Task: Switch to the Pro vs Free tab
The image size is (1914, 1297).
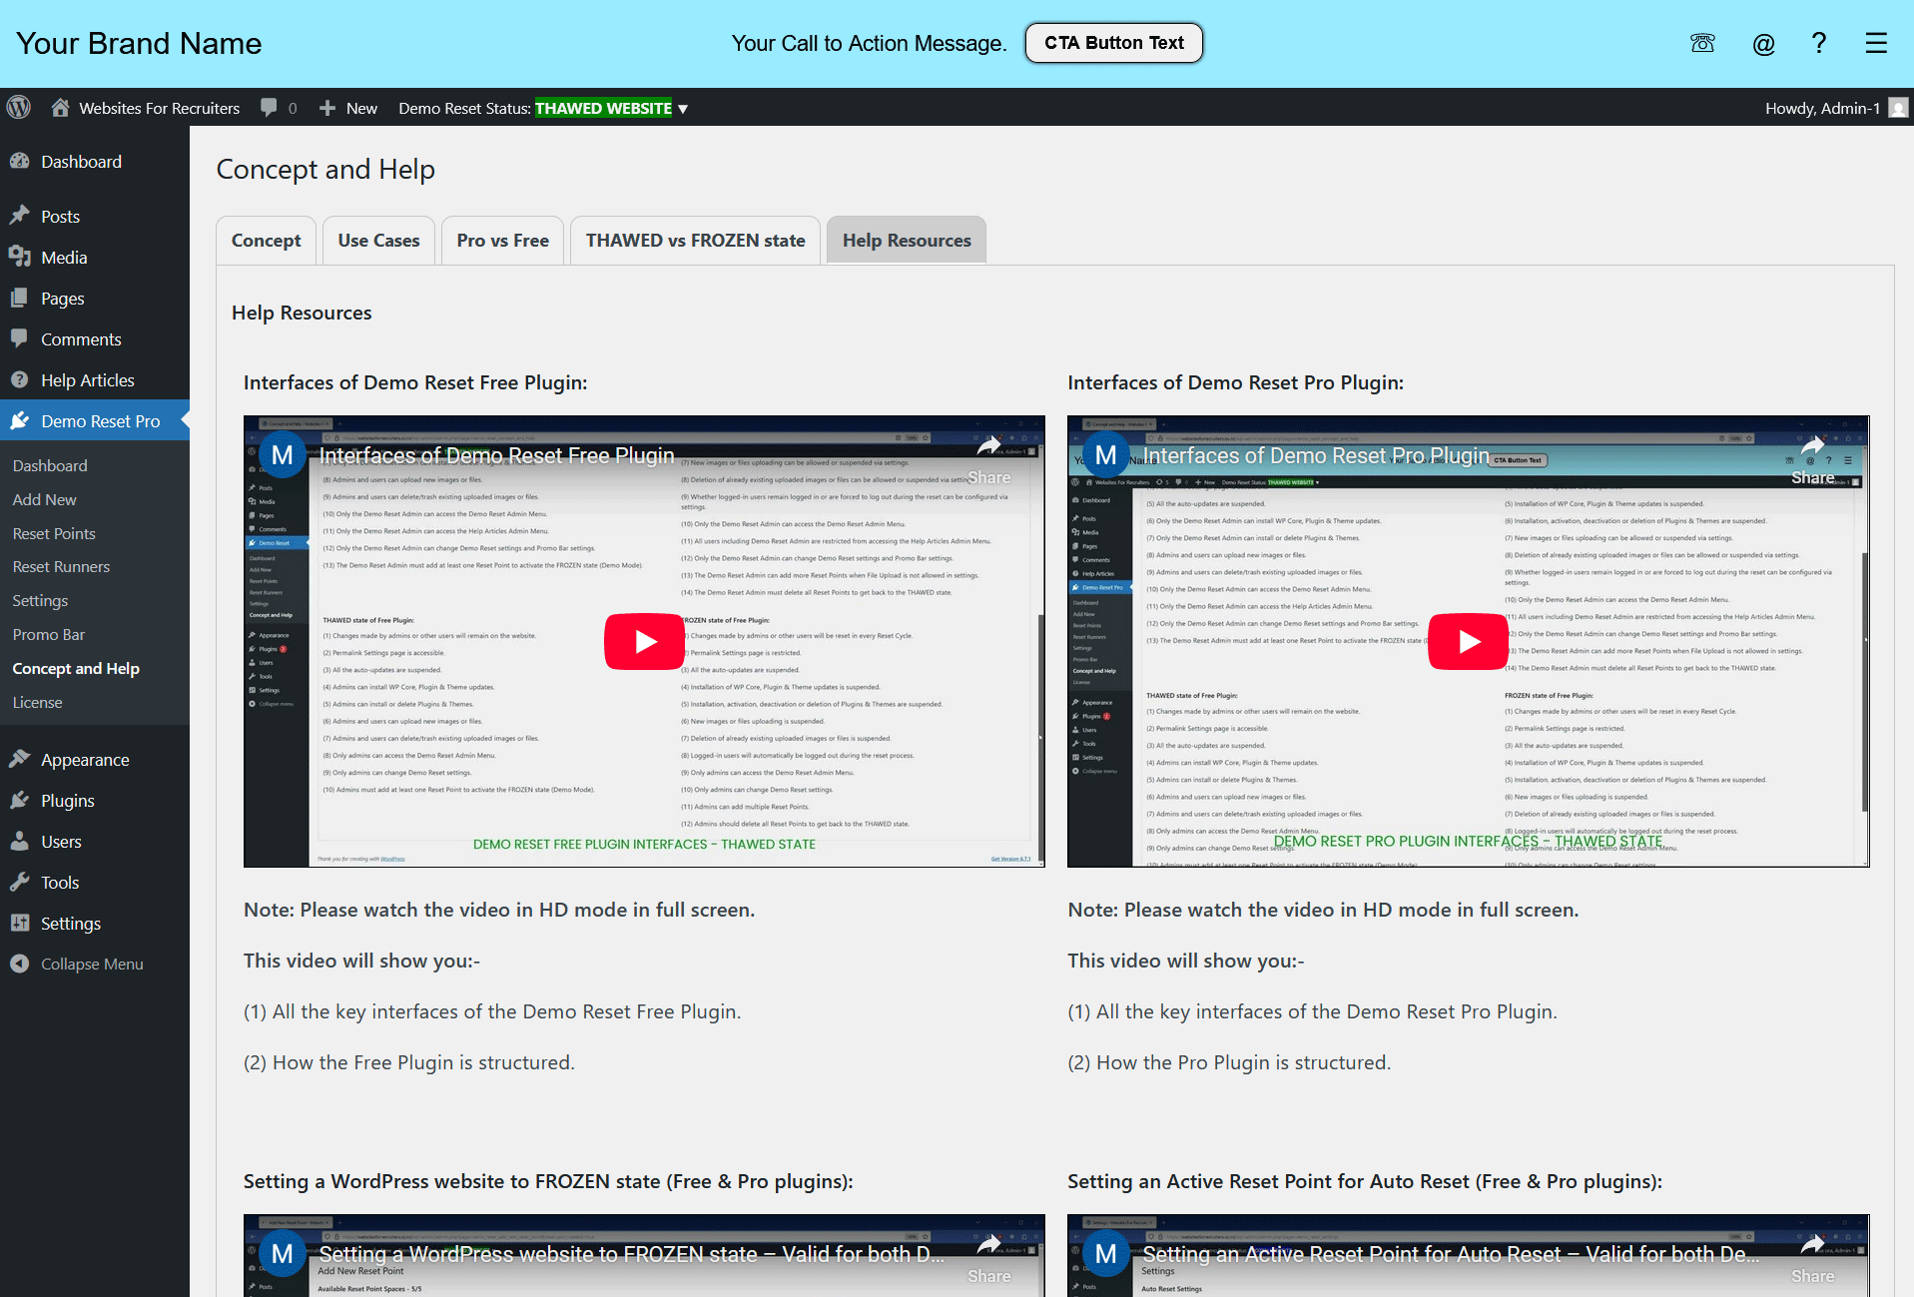Action: point(502,241)
